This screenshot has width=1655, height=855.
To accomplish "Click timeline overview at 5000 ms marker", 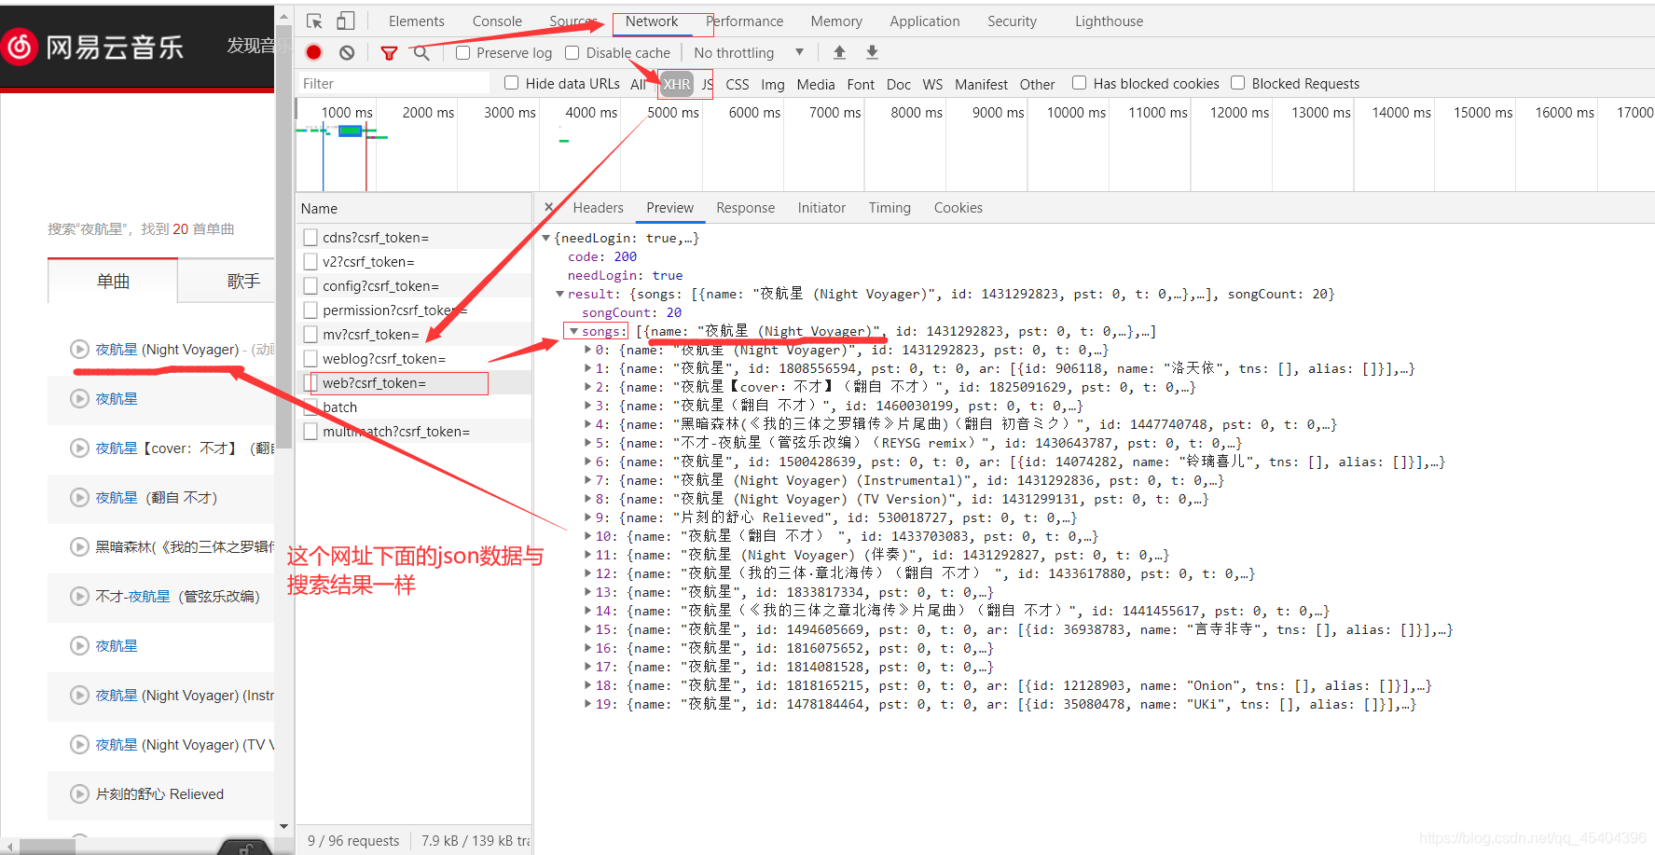I will point(673,112).
